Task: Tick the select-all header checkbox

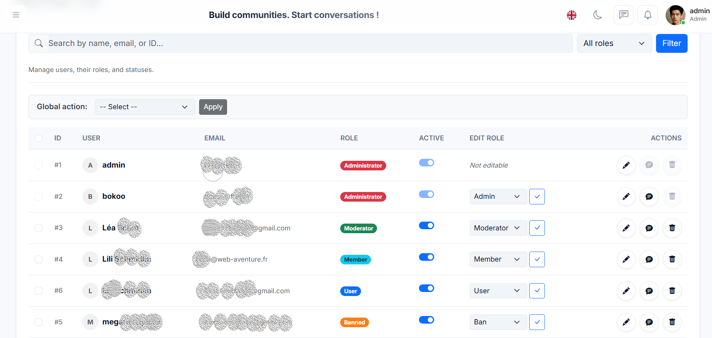Action: coord(38,138)
